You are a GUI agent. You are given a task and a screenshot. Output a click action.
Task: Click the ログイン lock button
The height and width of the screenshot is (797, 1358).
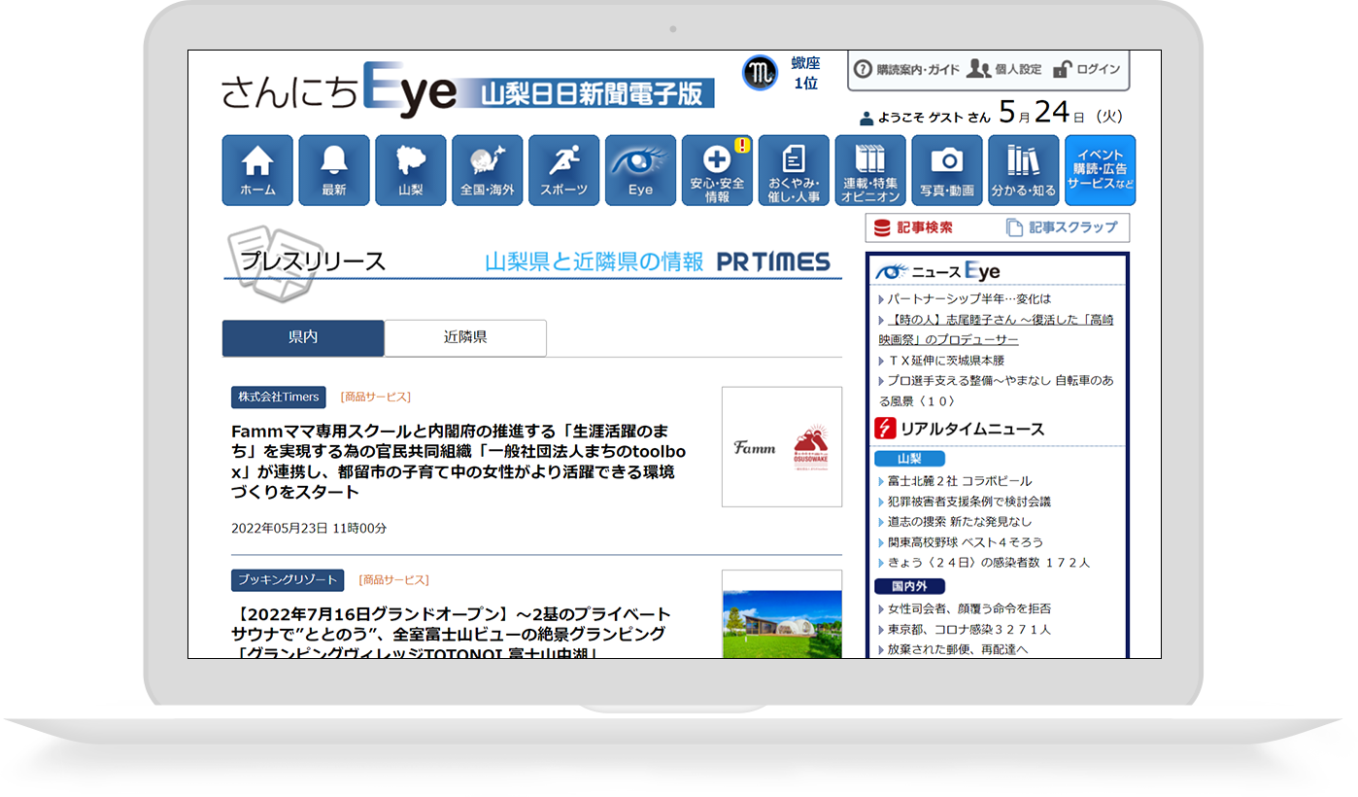point(1087,69)
